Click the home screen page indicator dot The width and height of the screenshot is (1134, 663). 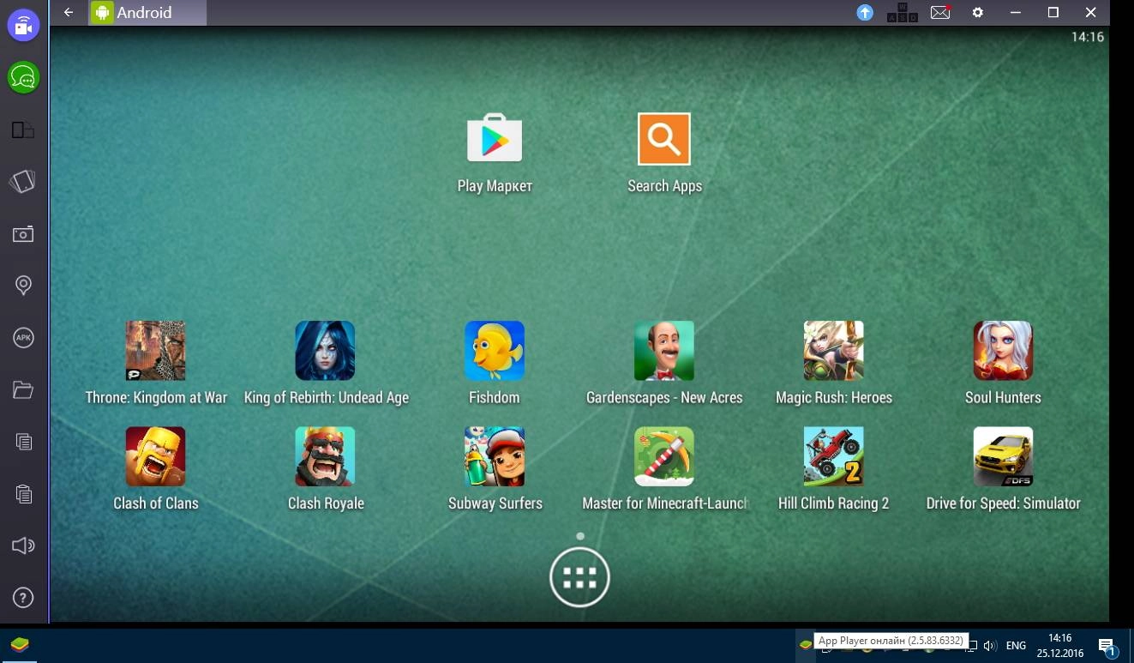(x=580, y=536)
